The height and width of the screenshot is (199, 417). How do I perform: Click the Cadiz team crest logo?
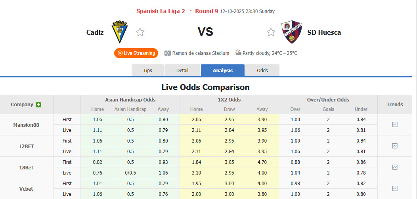119,32
